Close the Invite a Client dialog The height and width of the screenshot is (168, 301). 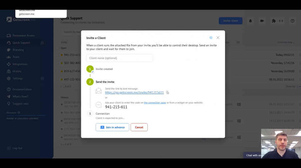point(218,38)
